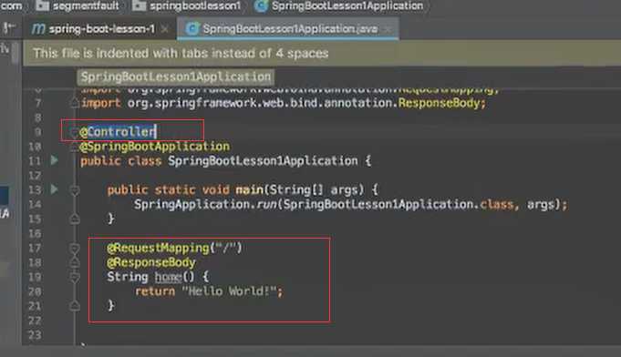Click the "Hello World!" string literal
621x357 pixels.
229,291
